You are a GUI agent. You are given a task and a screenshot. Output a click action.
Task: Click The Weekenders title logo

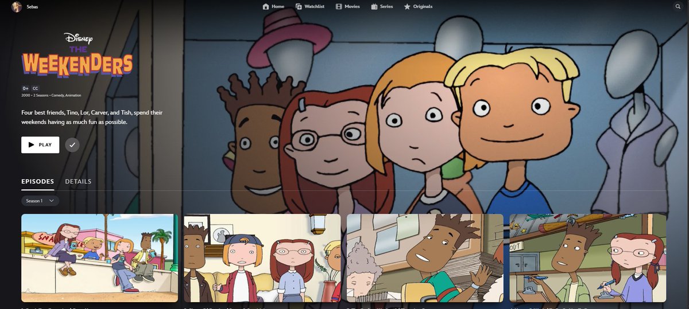(77, 56)
